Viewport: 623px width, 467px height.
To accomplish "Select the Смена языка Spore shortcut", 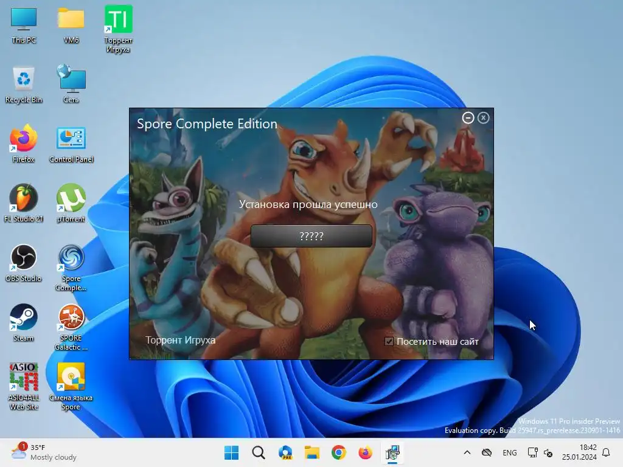I will click(x=71, y=387).
